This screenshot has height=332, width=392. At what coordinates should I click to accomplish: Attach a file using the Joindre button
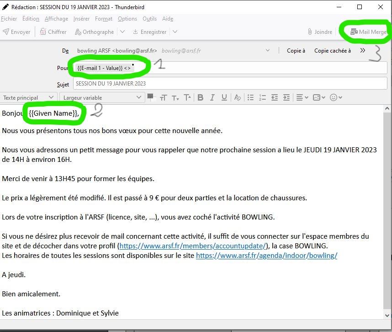click(x=320, y=32)
